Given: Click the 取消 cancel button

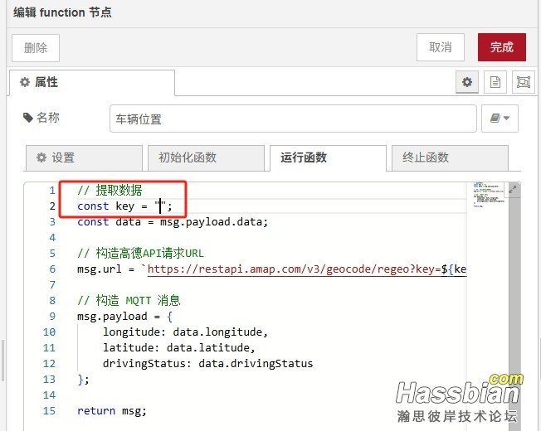Looking at the screenshot, I should coord(441,47).
